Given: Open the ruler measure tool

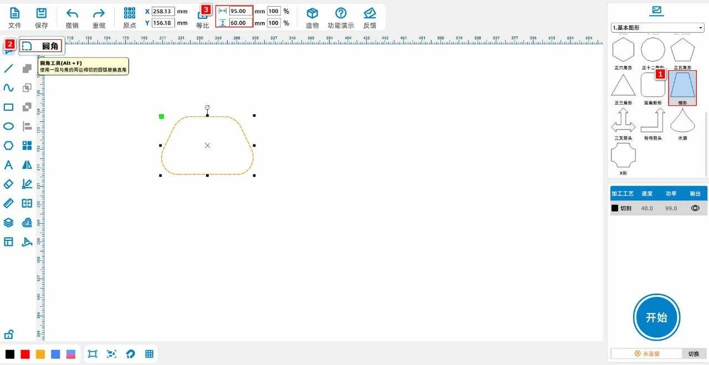Looking at the screenshot, I should (x=8, y=203).
